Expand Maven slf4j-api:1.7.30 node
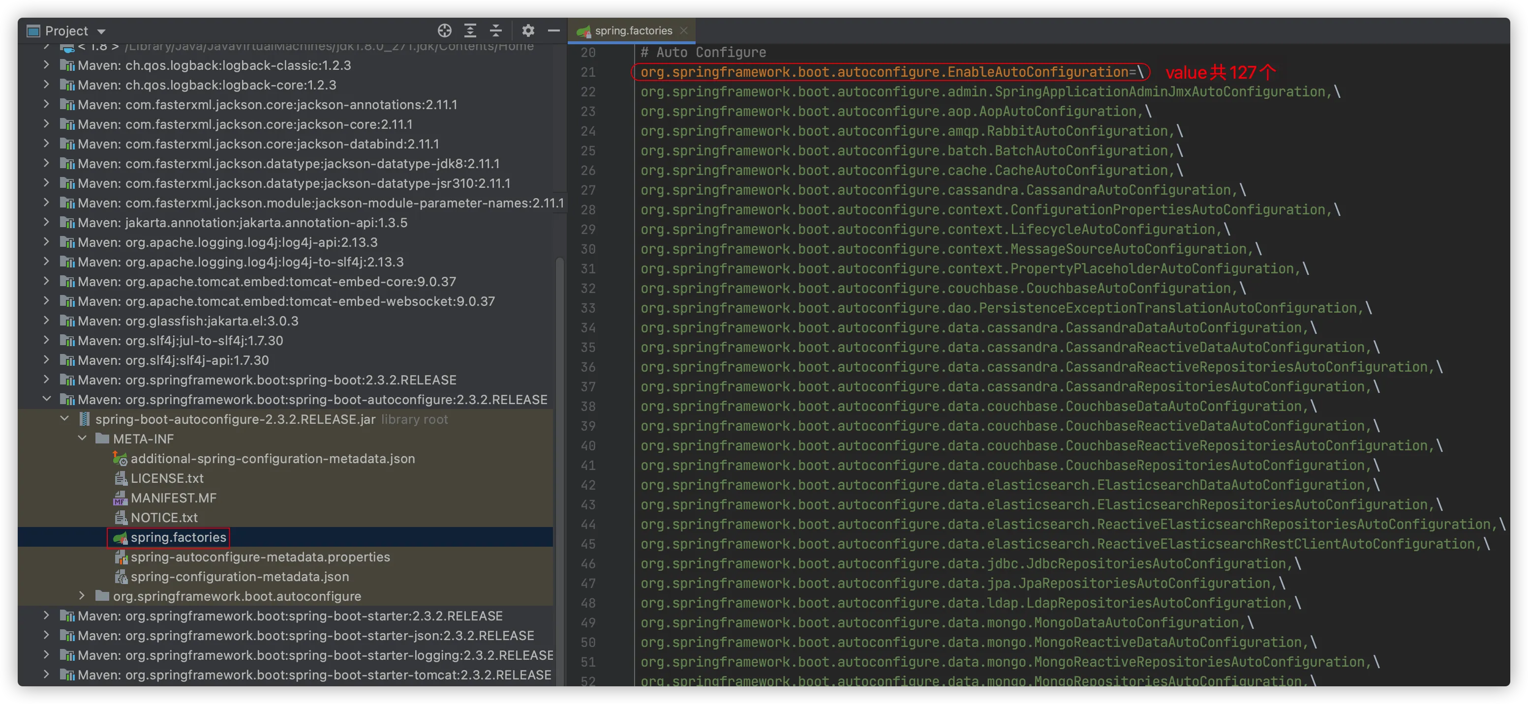This screenshot has height=704, width=1528. tap(47, 360)
